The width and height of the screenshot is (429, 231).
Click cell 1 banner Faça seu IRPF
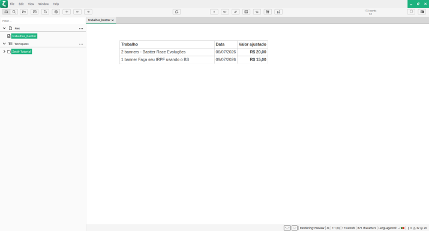pos(167,59)
